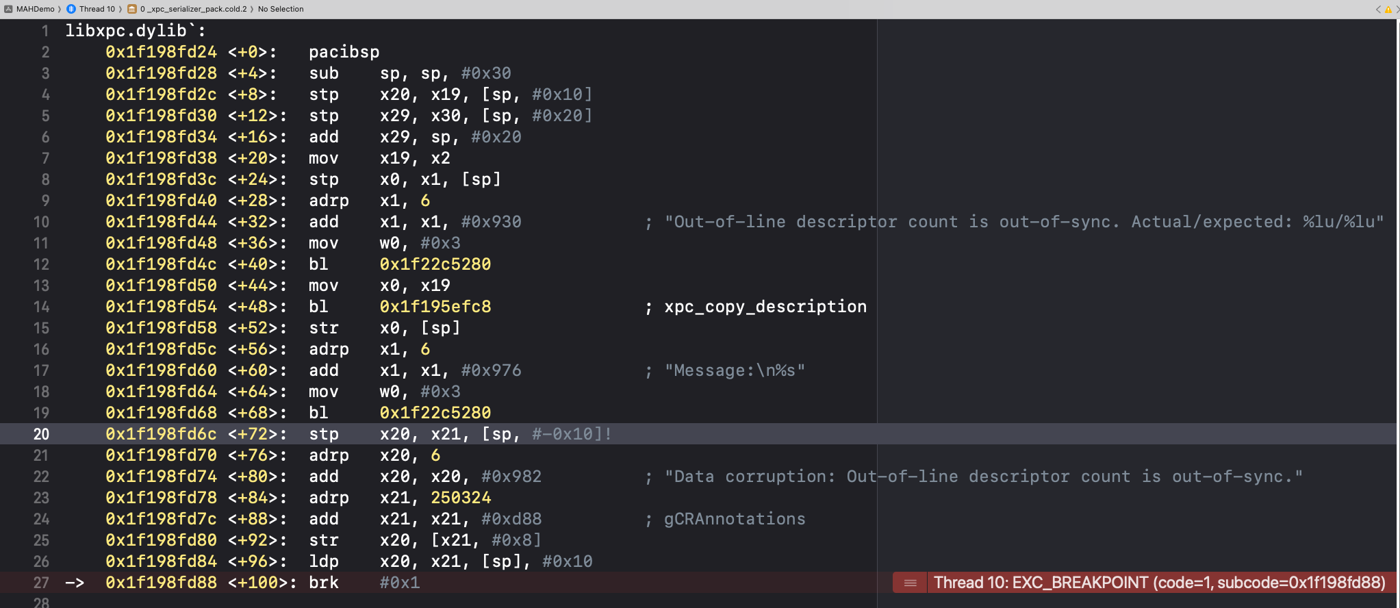Toggle a breakpoint on line number 27
Viewport: 1400px width, 608px height.
pos(41,583)
